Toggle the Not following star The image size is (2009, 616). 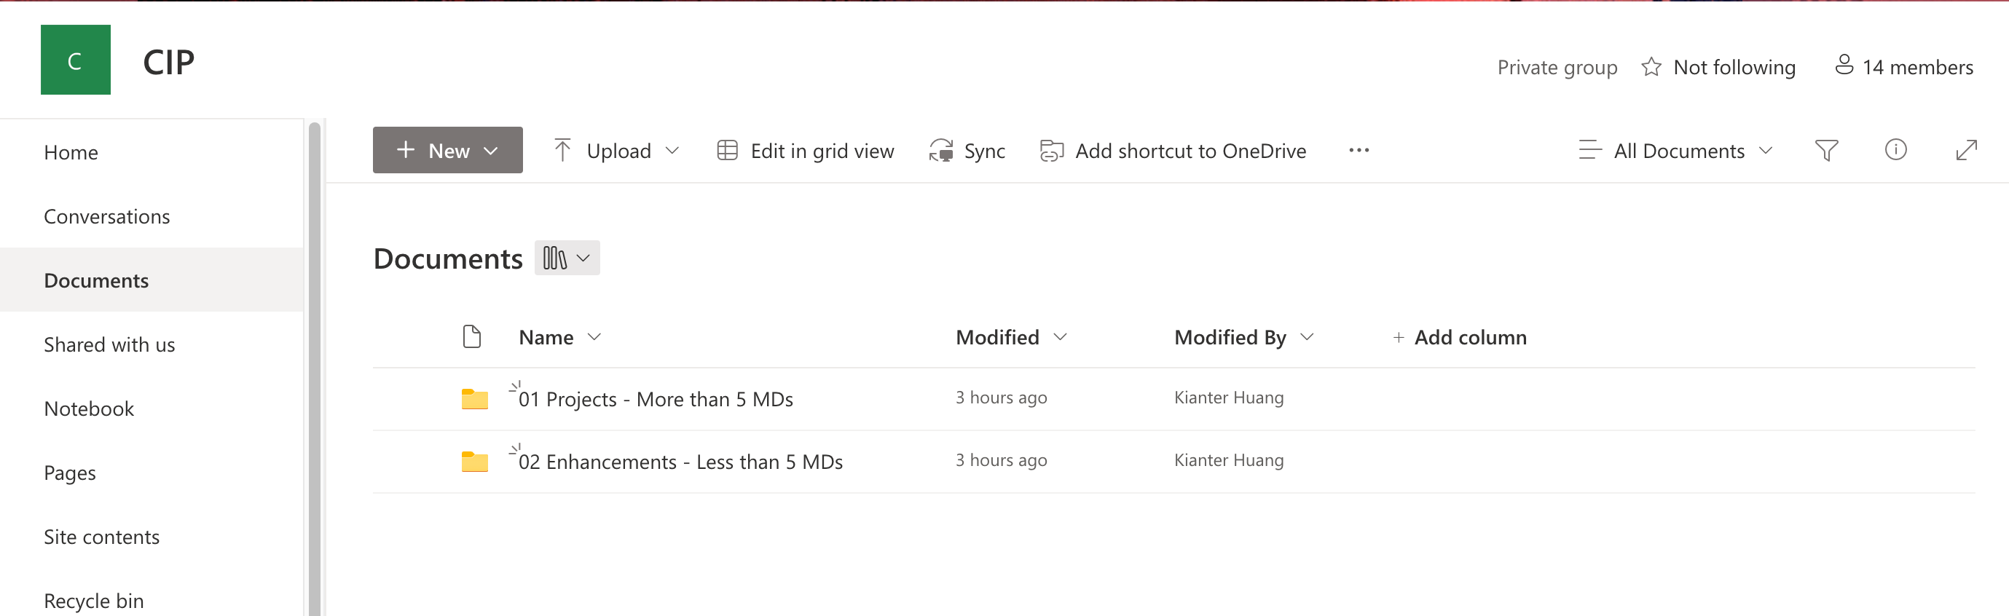pos(1651,68)
